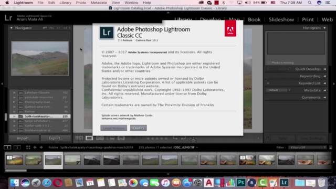The height and width of the screenshot is (189, 336).
Task: Toggle the filter lock switch beside Filters Off
Action: 330,148
